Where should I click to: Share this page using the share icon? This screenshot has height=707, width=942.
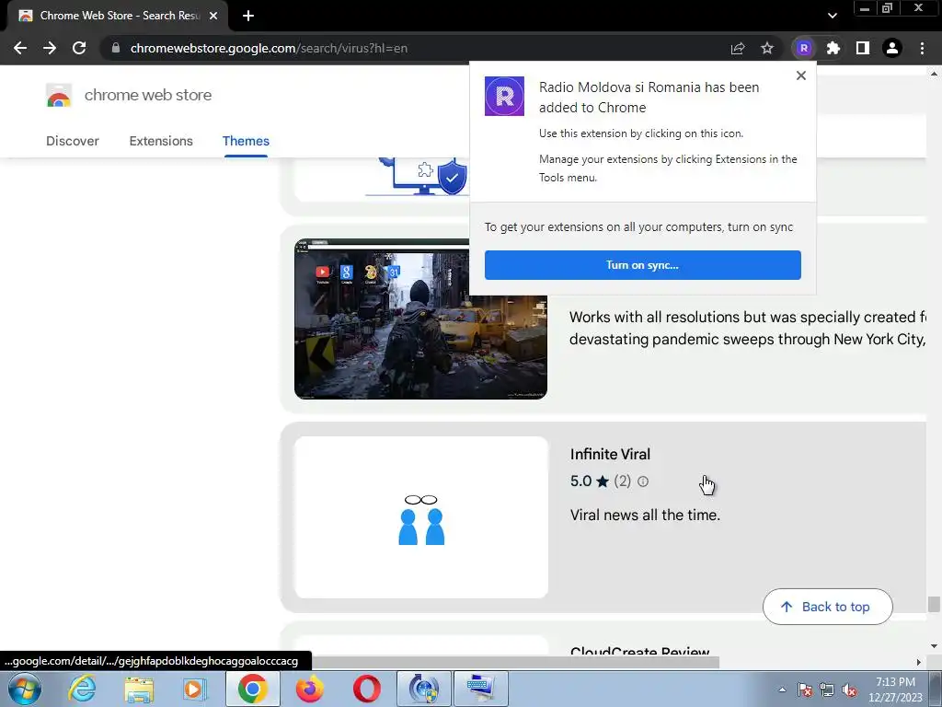738,48
